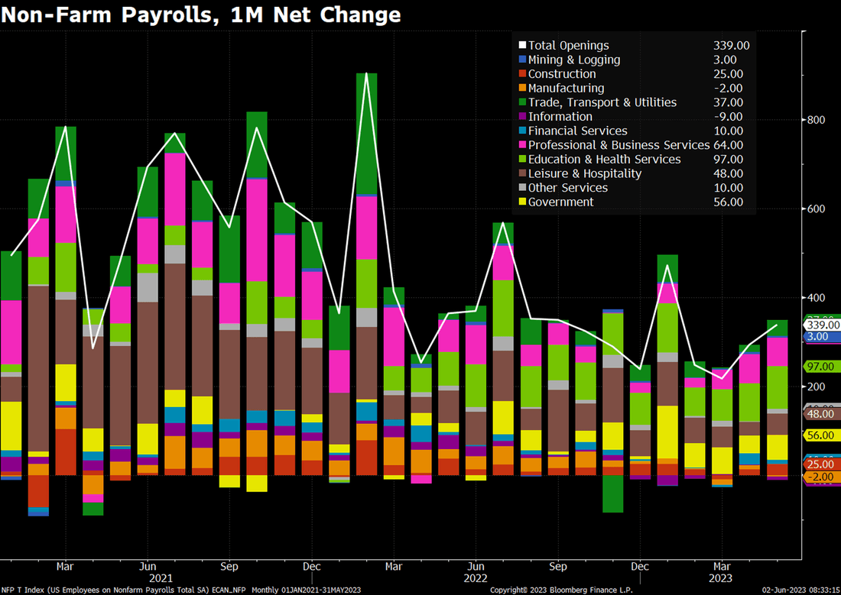Click the red Construction legend swatch

(522, 73)
